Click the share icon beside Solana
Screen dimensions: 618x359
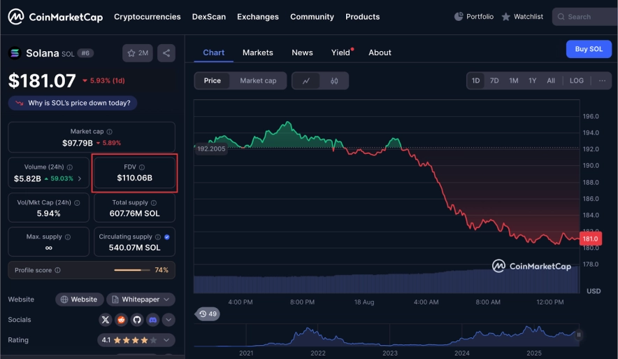tap(166, 52)
